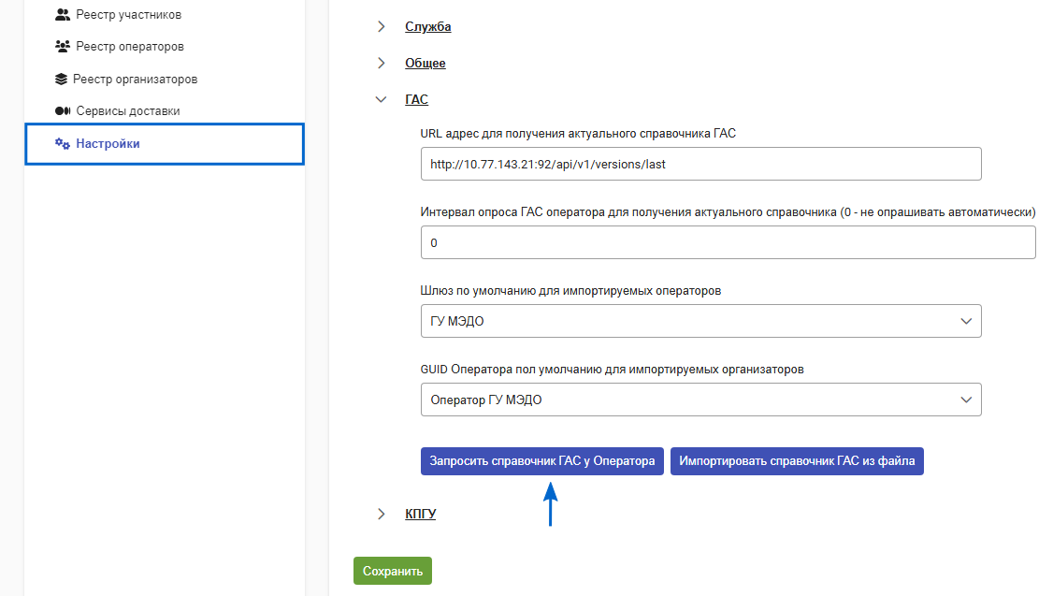
Task: Click the Сервисы доставки icon
Action: (63, 110)
